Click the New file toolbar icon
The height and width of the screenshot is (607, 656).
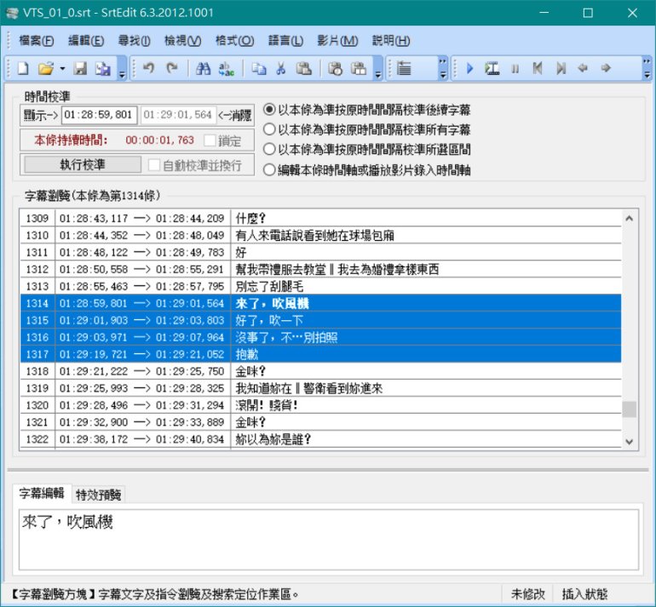click(x=24, y=68)
